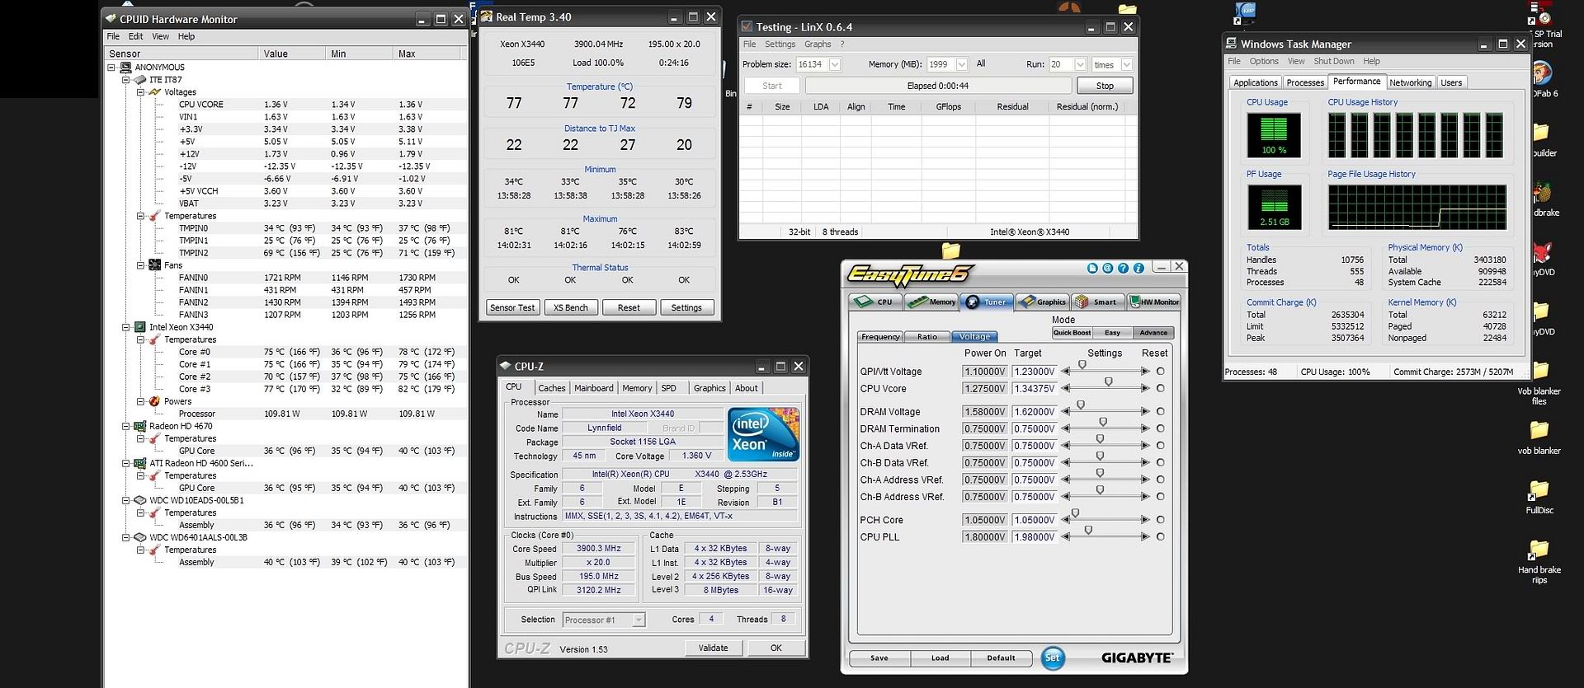Open the Hand brake rips desktop folder
The image size is (1584, 688).
tap(1539, 550)
